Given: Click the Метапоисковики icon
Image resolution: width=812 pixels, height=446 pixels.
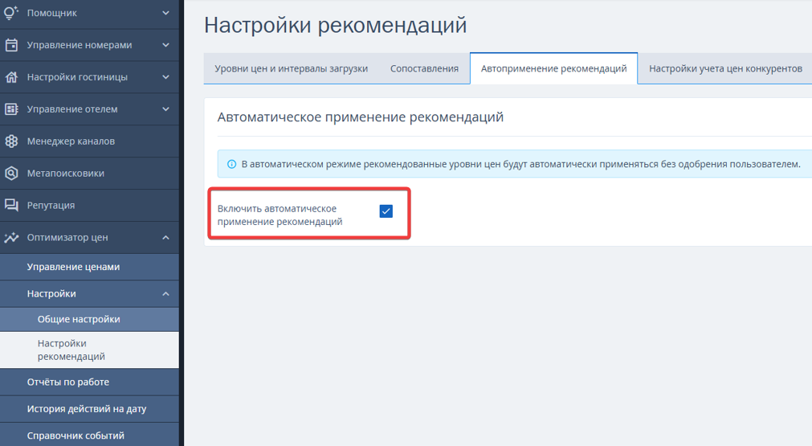Looking at the screenshot, I should coord(11,174).
